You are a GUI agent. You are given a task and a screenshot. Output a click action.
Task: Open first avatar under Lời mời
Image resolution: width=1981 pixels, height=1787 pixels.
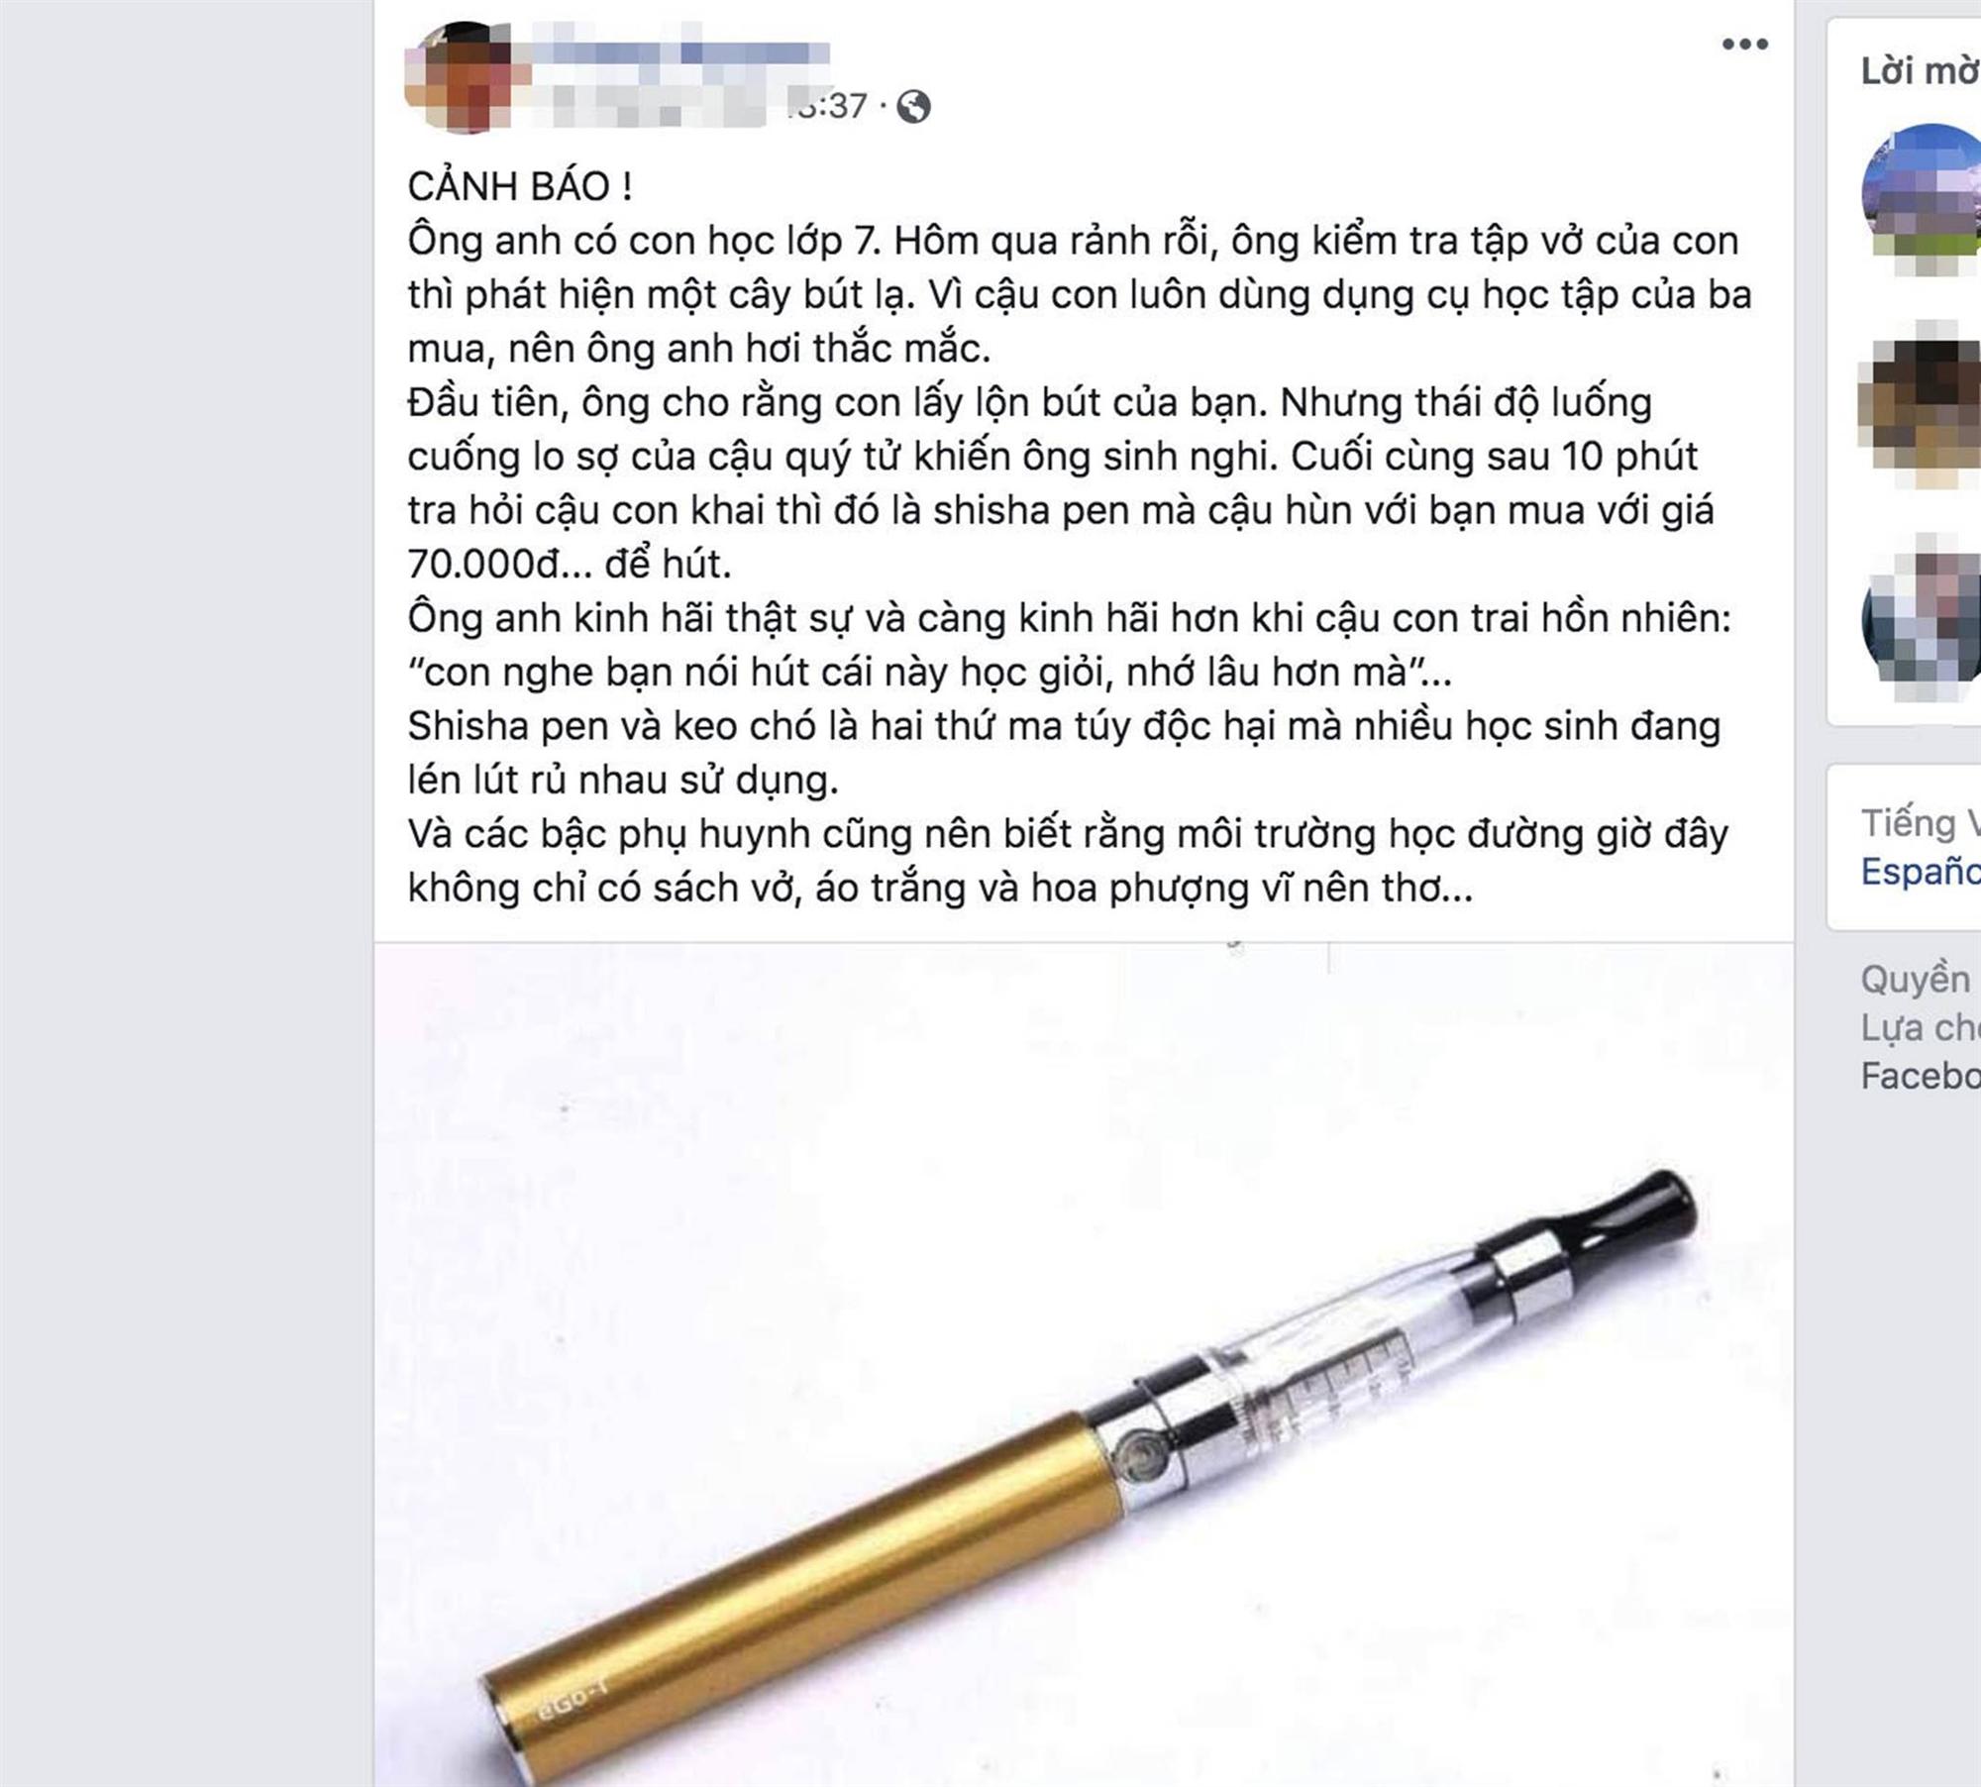[x=1921, y=198]
